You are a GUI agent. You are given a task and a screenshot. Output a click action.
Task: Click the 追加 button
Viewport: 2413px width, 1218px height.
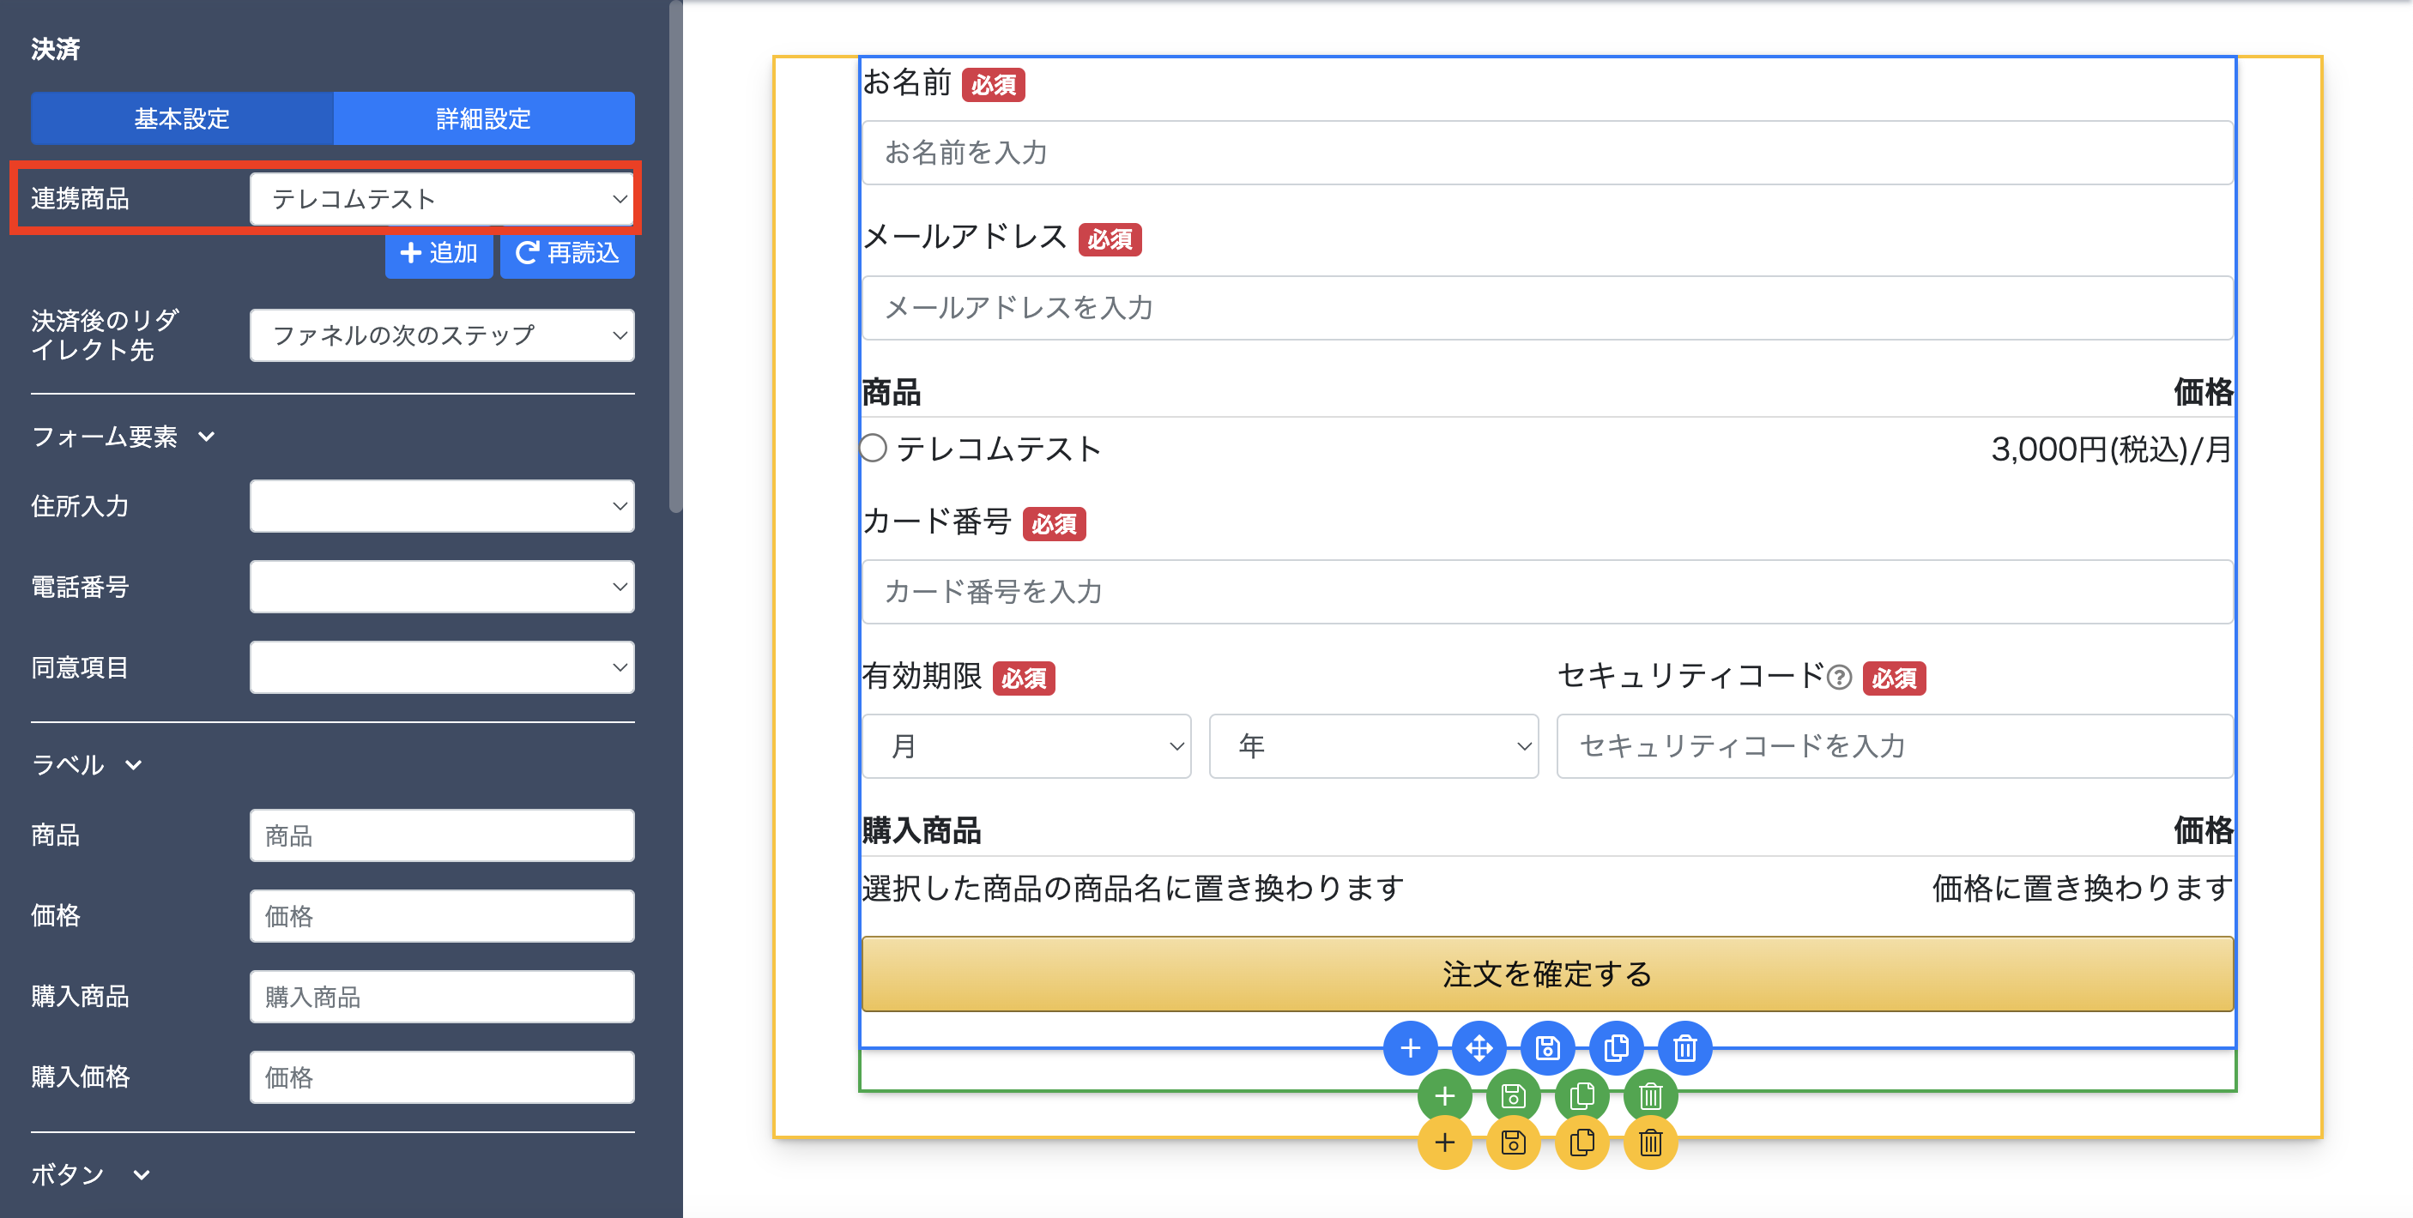tap(438, 253)
